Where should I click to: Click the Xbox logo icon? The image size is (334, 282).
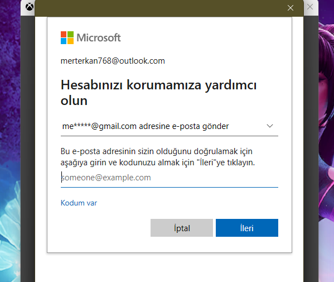[x=30, y=7]
